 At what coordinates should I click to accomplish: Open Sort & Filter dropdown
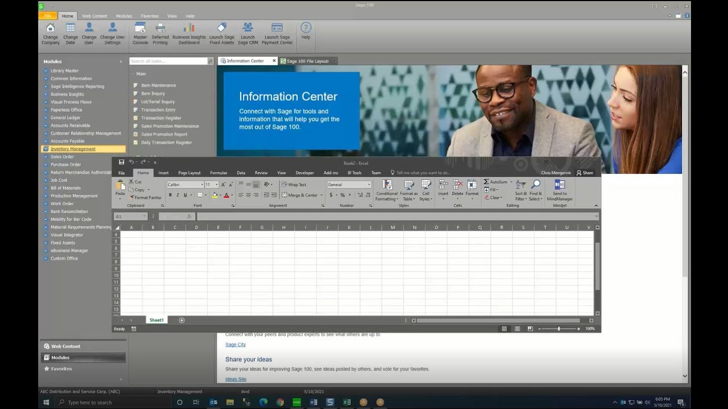click(x=521, y=190)
